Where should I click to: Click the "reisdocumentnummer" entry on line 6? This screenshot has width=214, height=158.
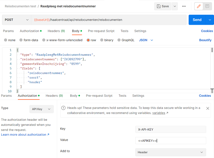pos(47,73)
